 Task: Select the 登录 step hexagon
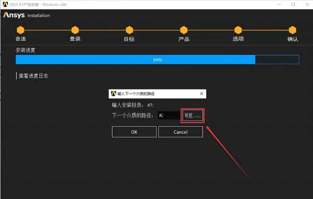(75, 30)
